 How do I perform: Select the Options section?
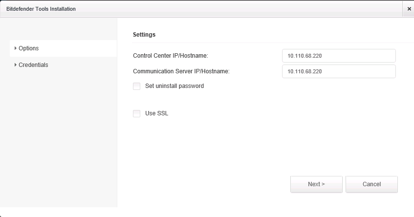[28, 48]
